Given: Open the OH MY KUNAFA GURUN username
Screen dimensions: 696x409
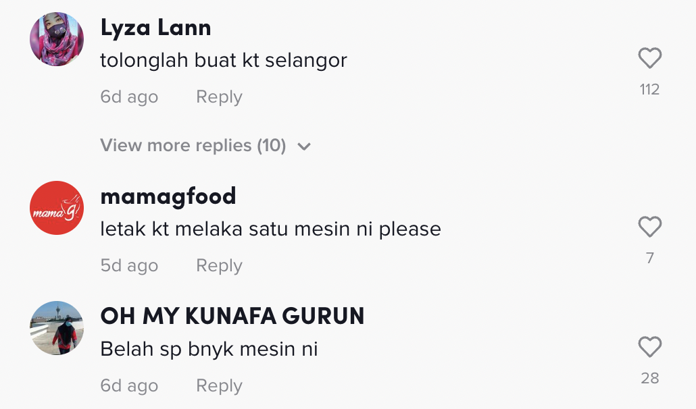Looking at the screenshot, I should 232,317.
